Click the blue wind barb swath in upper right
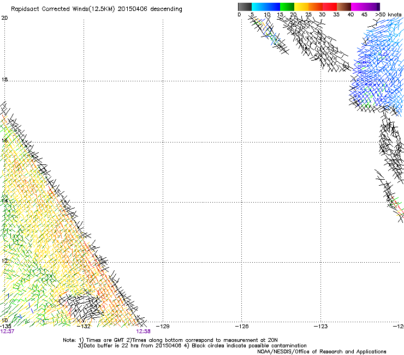 coord(377,68)
